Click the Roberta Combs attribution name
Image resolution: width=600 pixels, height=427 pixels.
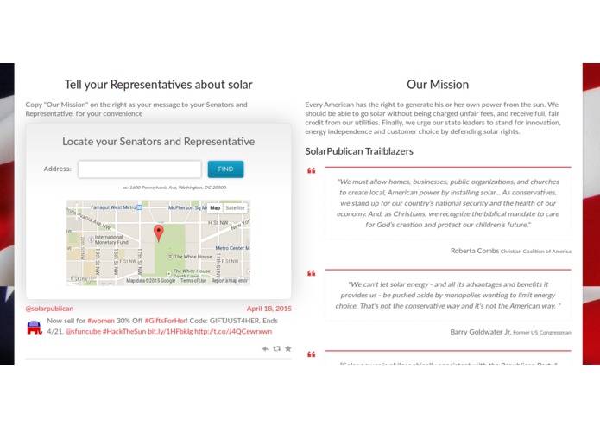[x=475, y=251]
